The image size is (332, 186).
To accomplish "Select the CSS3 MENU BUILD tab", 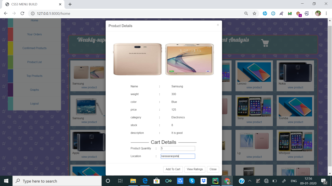I will 33,4.
